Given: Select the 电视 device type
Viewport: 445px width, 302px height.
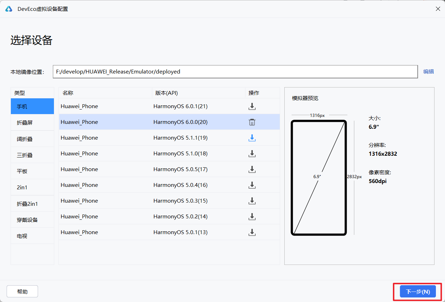Looking at the screenshot, I should pos(32,236).
